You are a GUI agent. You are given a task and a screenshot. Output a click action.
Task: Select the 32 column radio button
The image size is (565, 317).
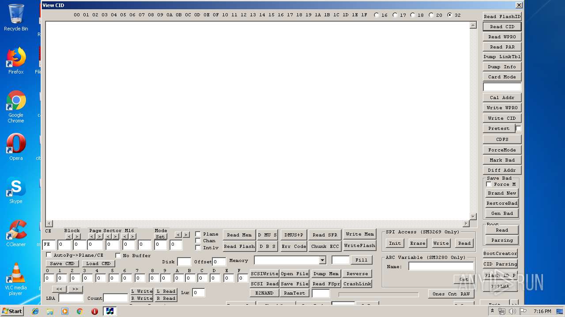(x=450, y=15)
